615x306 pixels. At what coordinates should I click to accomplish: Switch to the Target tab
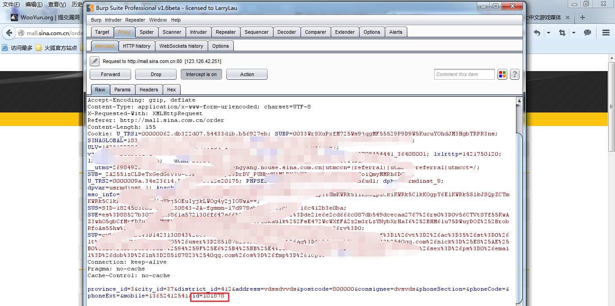102,32
